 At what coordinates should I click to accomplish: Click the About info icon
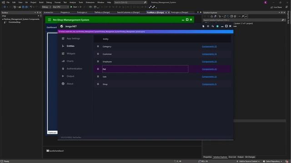click(x=63, y=84)
